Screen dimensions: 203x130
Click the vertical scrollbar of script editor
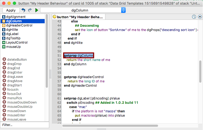pos(200,71)
